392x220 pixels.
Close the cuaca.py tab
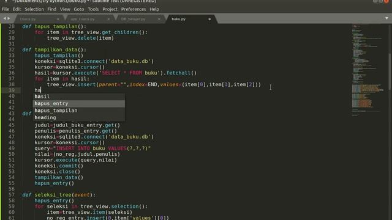[58, 19]
